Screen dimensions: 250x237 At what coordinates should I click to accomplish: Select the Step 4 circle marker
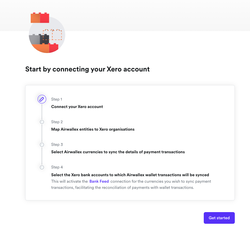click(x=42, y=167)
